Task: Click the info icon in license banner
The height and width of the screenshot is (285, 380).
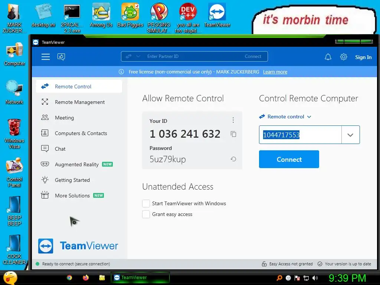Action: point(121,72)
